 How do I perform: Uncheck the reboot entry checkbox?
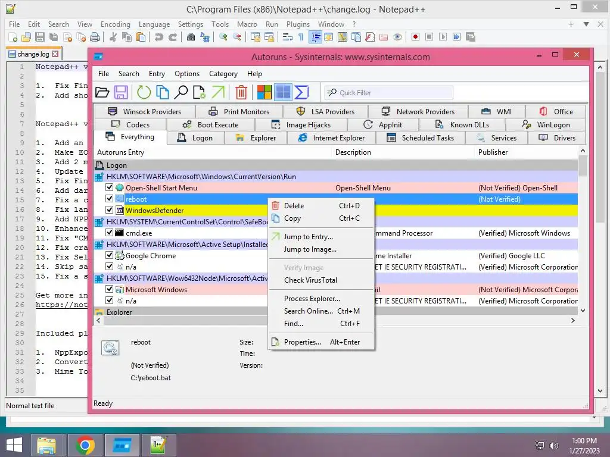[x=110, y=199]
